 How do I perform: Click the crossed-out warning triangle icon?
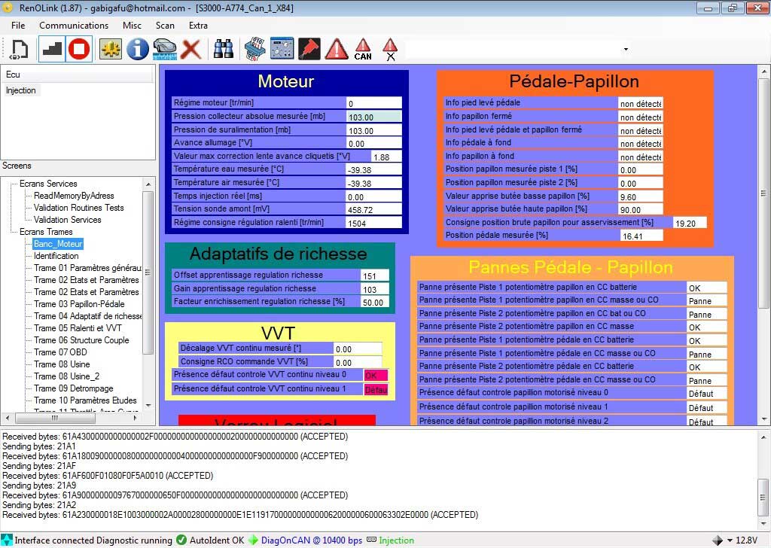coord(390,49)
